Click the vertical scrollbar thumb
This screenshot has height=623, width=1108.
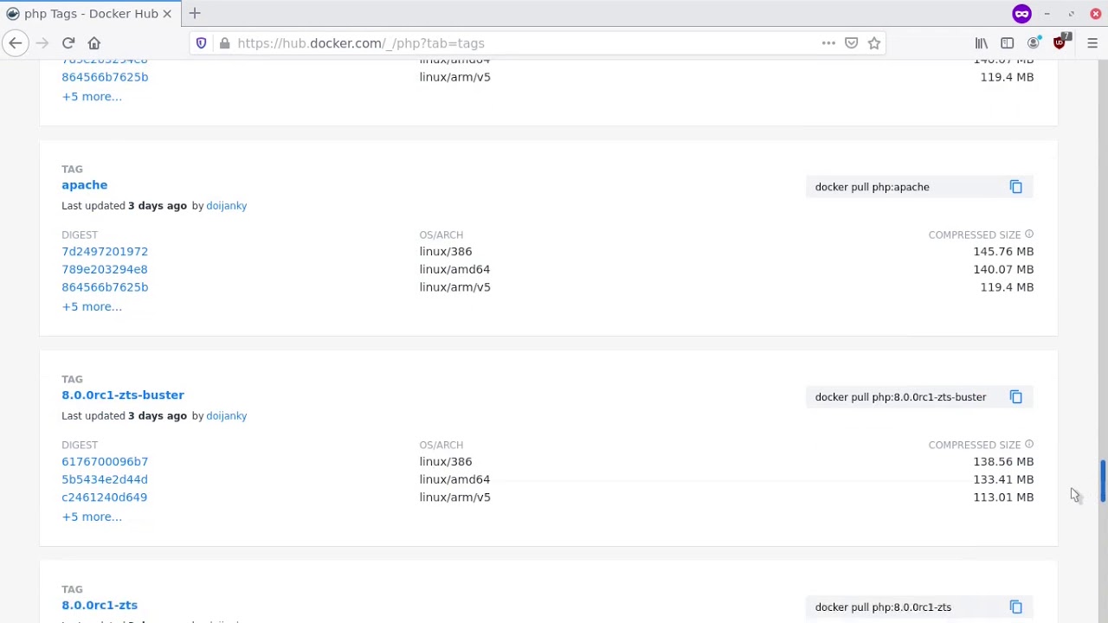(1103, 480)
